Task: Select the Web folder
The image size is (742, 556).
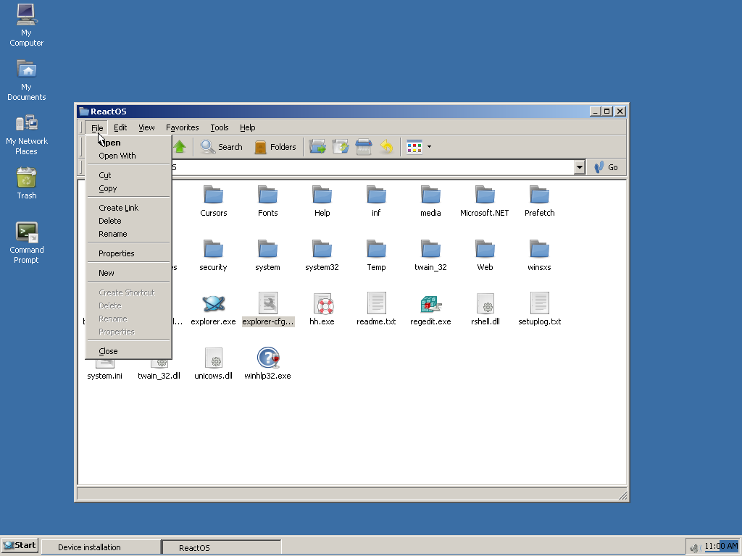Action: coord(485,256)
